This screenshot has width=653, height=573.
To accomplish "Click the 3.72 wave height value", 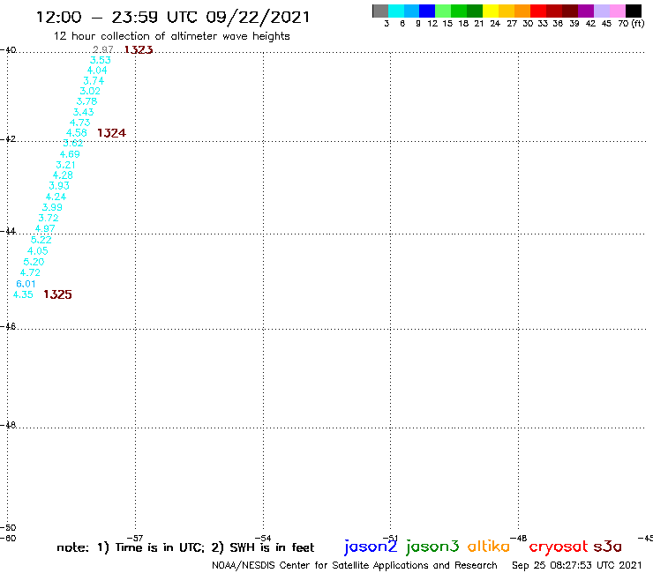I will coord(49,218).
